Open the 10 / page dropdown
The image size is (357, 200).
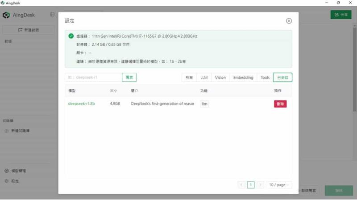coord(279,185)
